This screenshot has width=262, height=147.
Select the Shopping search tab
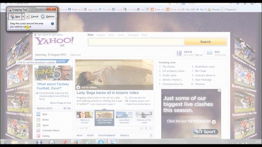tap(133, 35)
